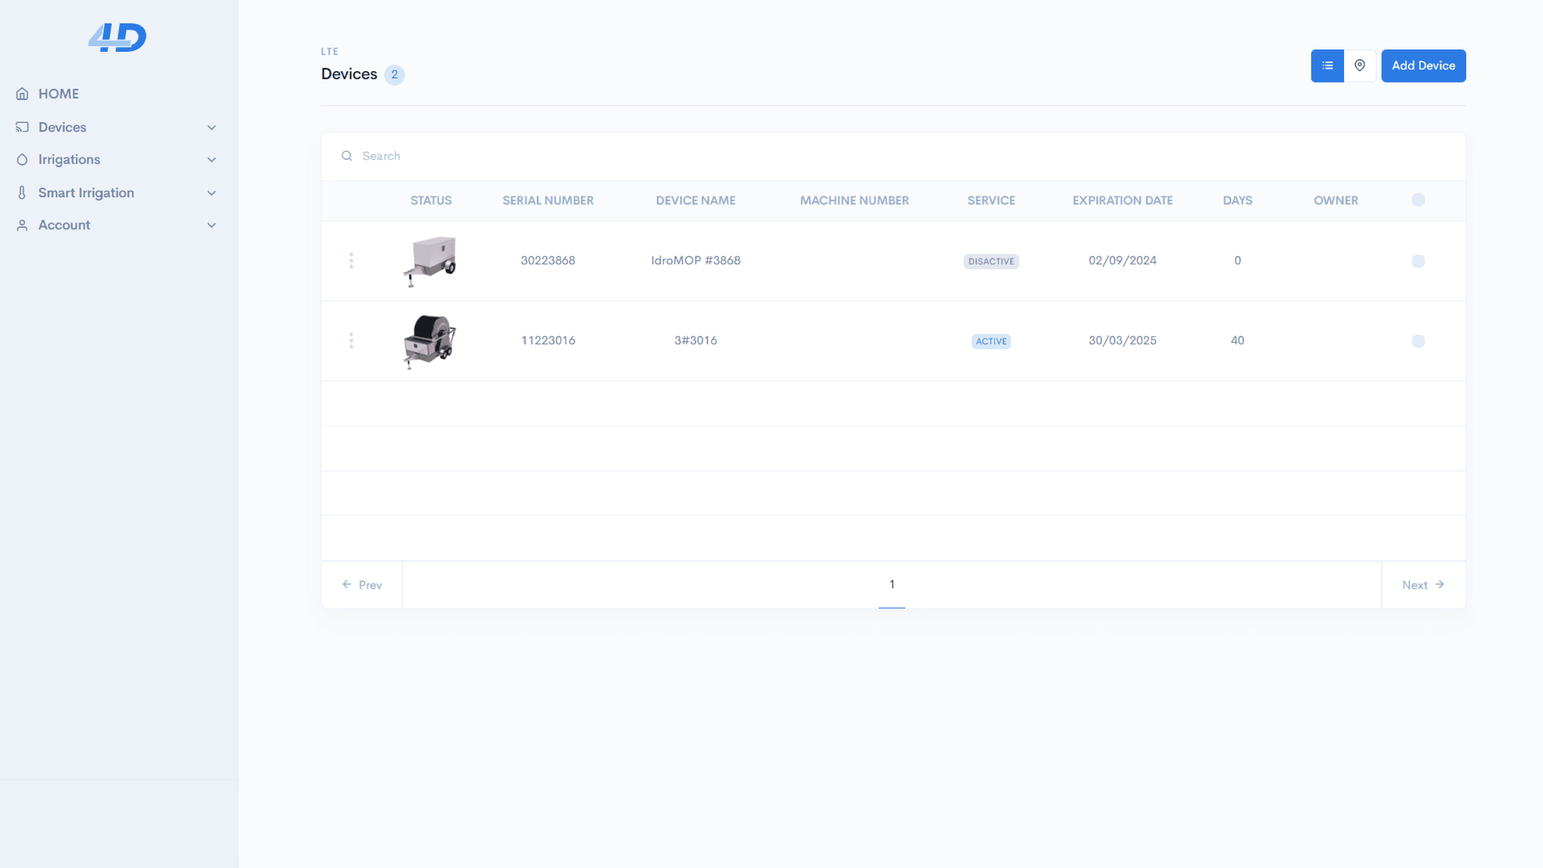Expand the Smart Irrigation chevron

[x=211, y=193]
